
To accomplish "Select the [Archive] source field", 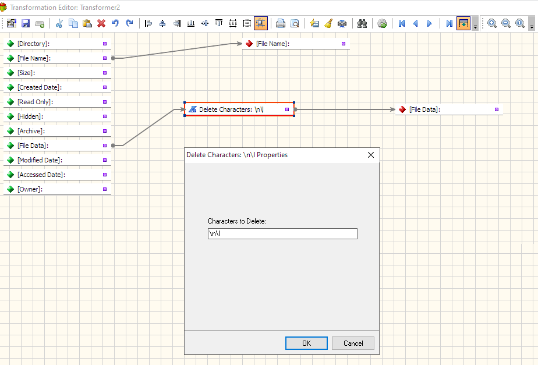I will tap(57, 131).
